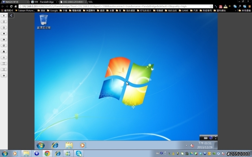The height and width of the screenshot is (157, 252).
Task: Click the browser home button
Action: [16, 6]
